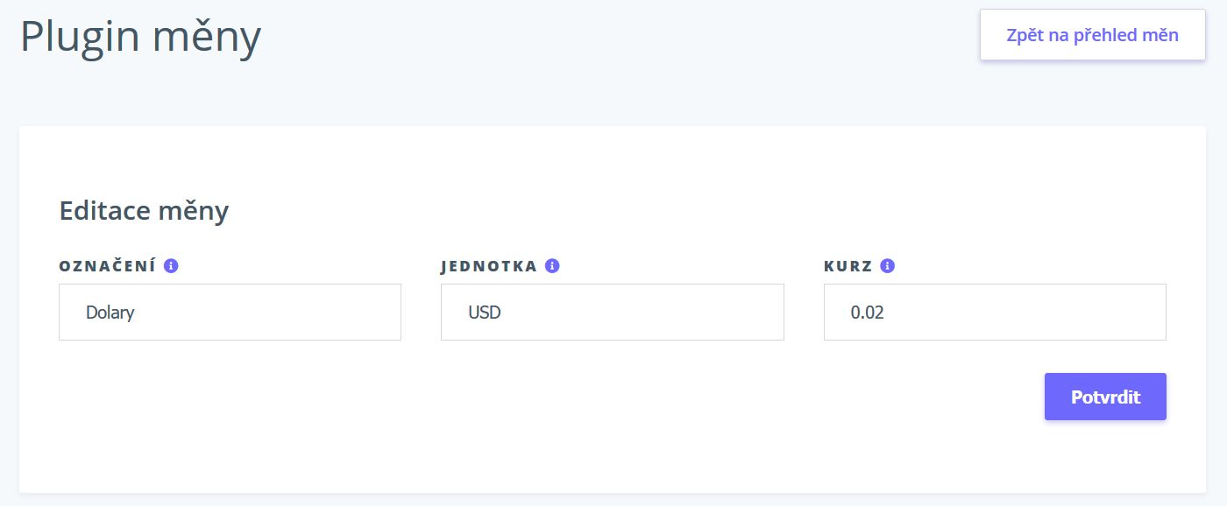
Task: Click the Editace měny section heading
Action: pos(144,210)
